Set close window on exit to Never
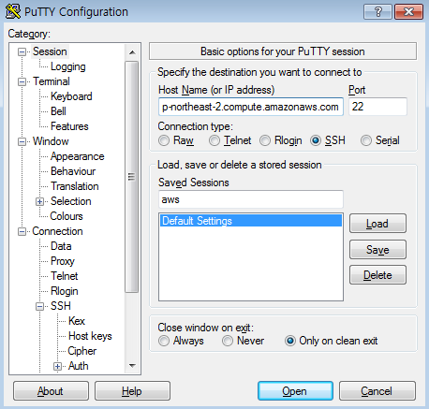The image size is (429, 409). tap(228, 341)
